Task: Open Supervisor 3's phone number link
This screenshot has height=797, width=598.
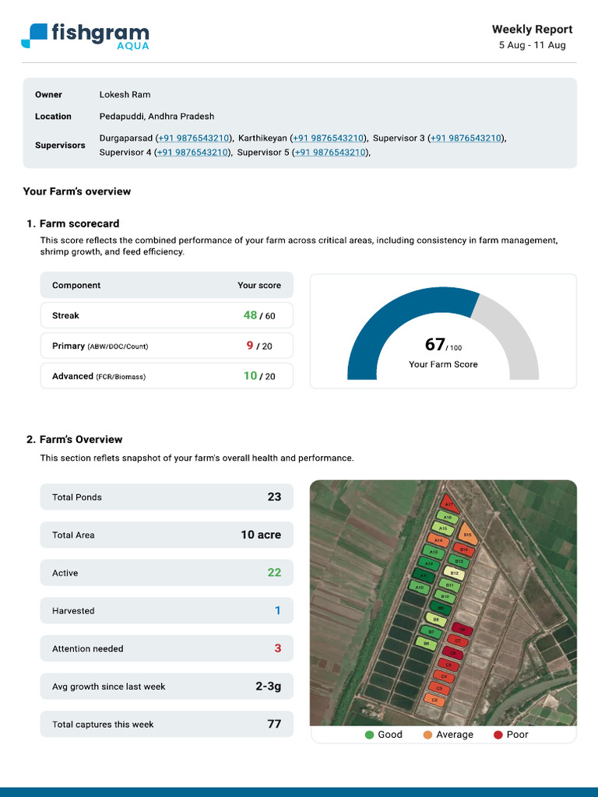Action: [x=466, y=139]
